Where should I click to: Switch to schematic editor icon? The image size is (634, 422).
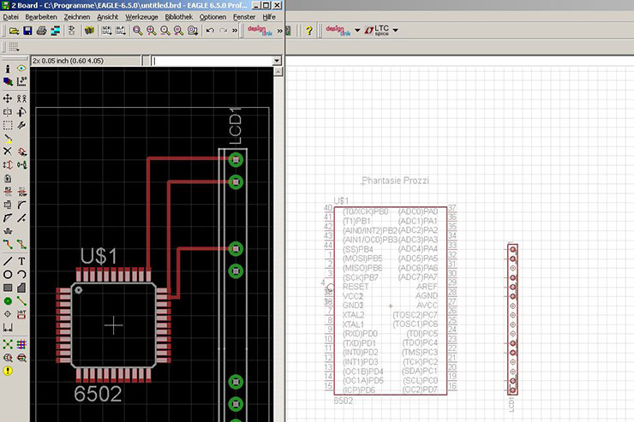pos(72,31)
